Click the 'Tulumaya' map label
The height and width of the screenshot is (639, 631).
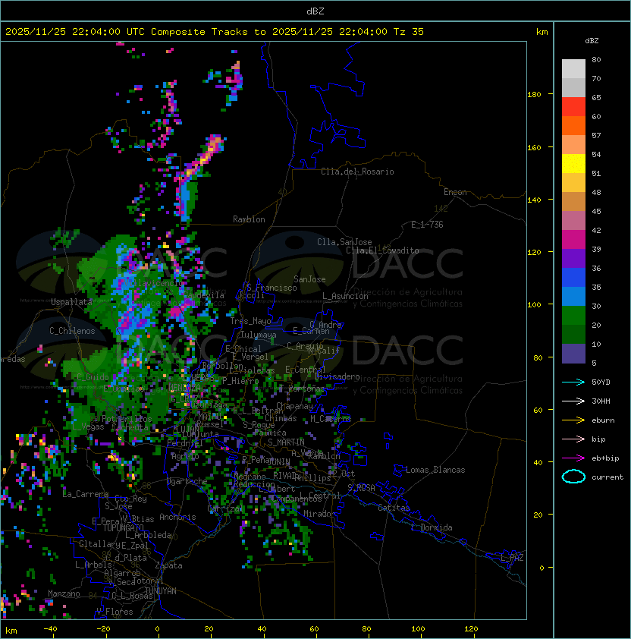click(259, 335)
